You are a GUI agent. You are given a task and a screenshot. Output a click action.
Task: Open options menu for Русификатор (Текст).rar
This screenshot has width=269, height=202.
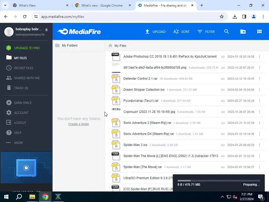[260, 101]
